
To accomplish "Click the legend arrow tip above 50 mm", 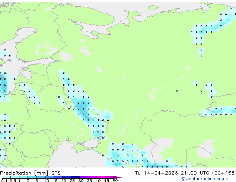I will (118, 178).
